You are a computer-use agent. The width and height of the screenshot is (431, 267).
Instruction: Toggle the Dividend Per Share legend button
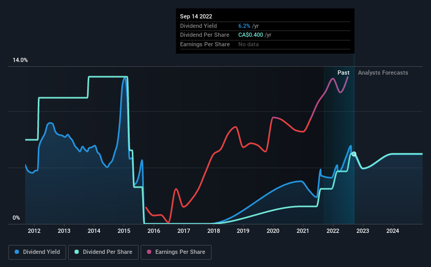tap(103, 252)
